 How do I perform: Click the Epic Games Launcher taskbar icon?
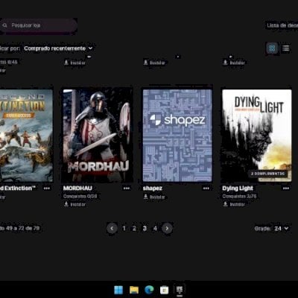tap(180, 290)
